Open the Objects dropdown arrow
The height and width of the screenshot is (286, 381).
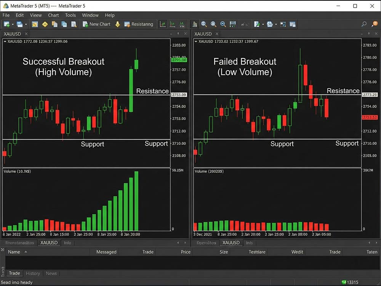click(x=276, y=24)
